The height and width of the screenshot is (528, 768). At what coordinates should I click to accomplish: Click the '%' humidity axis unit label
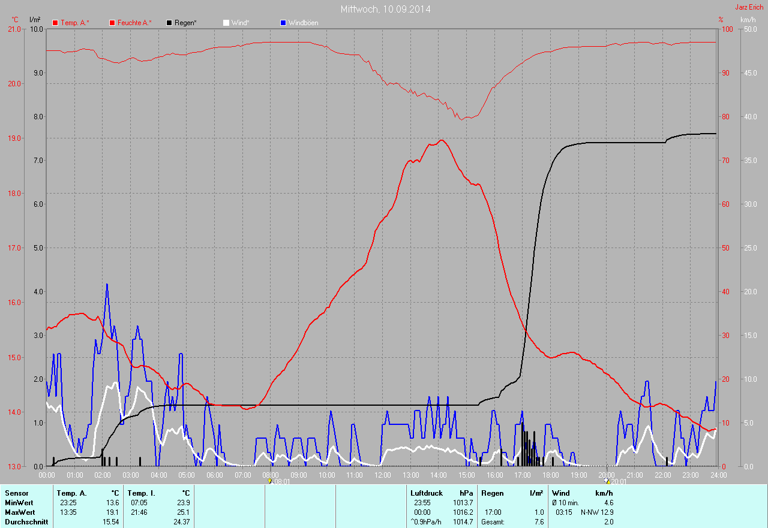[x=721, y=20]
